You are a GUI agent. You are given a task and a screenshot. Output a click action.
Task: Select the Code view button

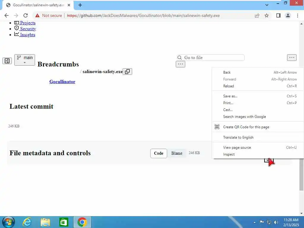(x=159, y=153)
